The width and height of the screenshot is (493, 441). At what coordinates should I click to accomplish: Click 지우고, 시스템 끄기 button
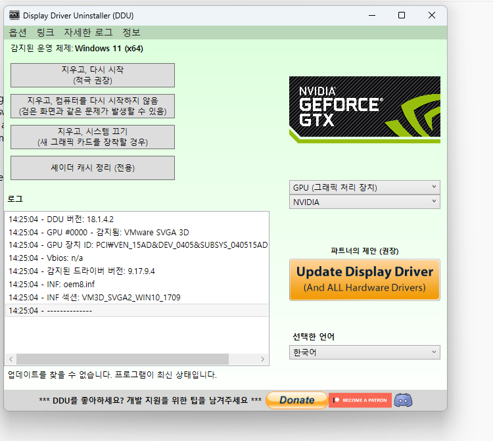pyautogui.click(x=93, y=137)
